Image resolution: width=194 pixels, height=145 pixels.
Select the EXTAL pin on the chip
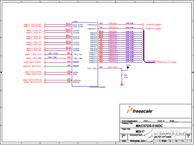coord(76,72)
